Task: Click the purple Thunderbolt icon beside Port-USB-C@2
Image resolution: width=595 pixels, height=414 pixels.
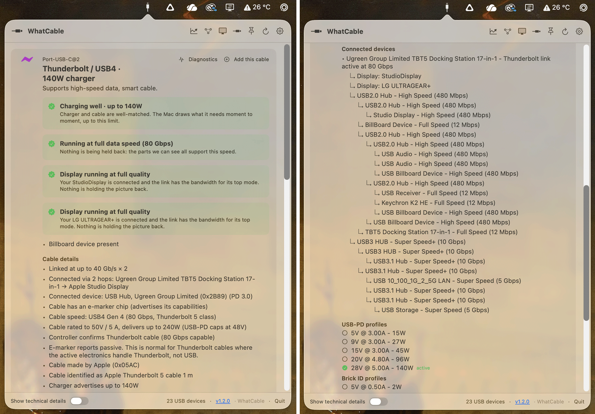Action: point(27,59)
